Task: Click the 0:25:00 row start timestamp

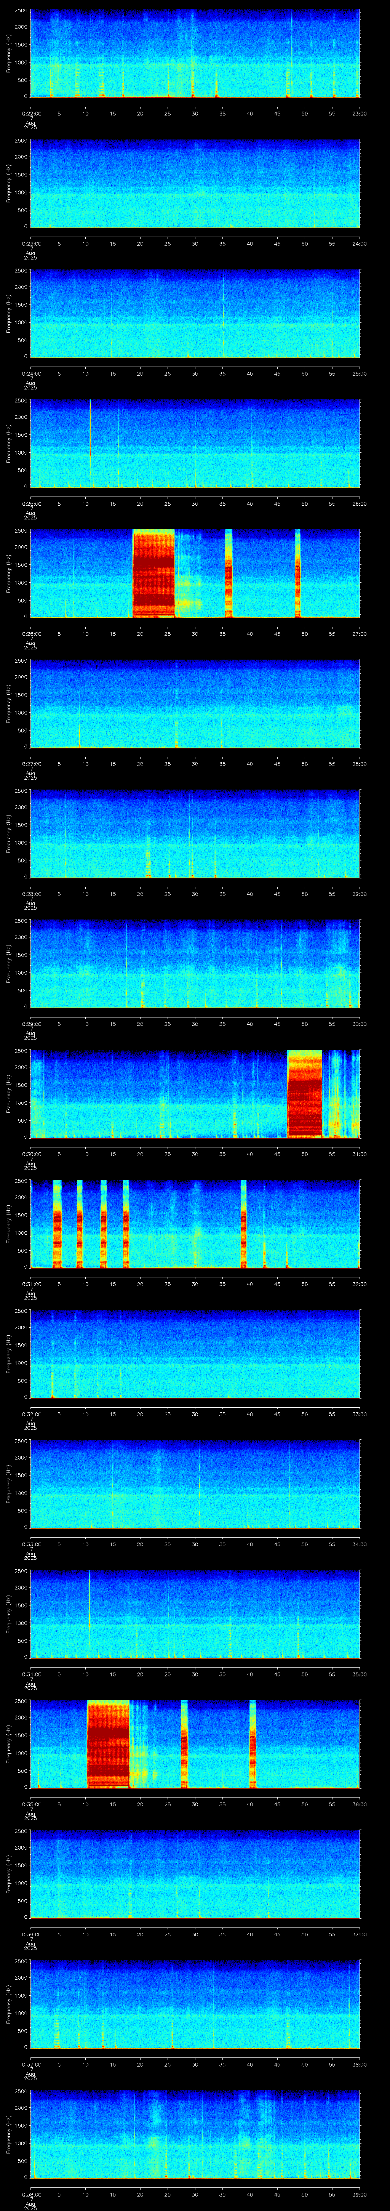Action: point(31,504)
